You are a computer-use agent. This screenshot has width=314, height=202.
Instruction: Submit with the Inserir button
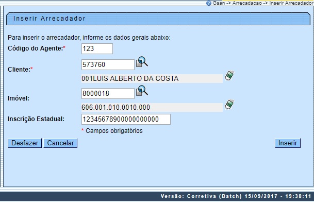point(288,143)
